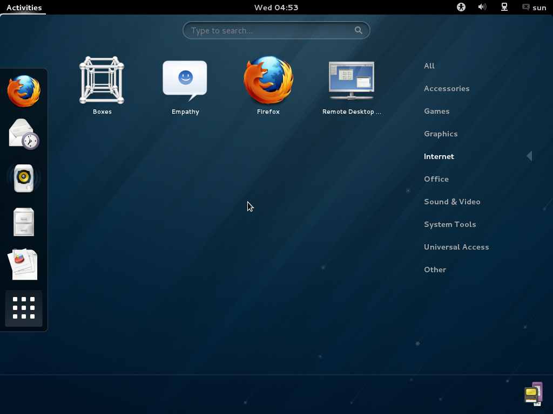Image resolution: width=553 pixels, height=414 pixels.
Task: Click the Show Applications grid icon
Action: click(x=23, y=308)
